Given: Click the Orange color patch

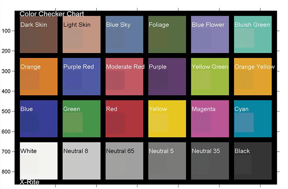Looking at the screenshot, I should pyautogui.click(x=39, y=77).
